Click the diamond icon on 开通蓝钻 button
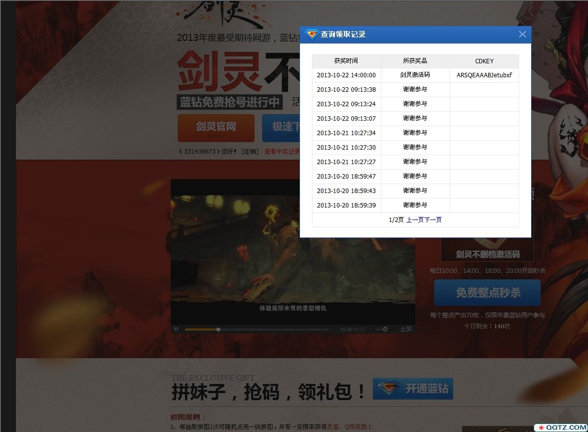Image resolution: width=588 pixels, height=432 pixels. click(388, 389)
